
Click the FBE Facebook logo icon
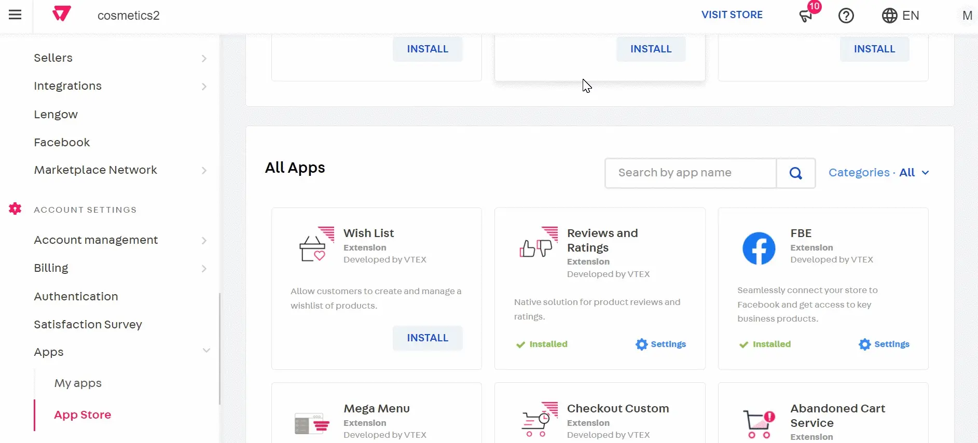point(759,248)
